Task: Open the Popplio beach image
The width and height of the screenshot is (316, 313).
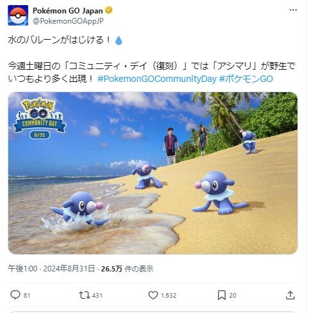Action: (x=153, y=173)
